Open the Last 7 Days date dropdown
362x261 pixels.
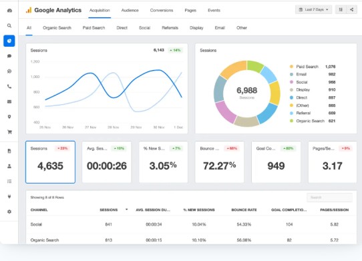(x=313, y=9)
